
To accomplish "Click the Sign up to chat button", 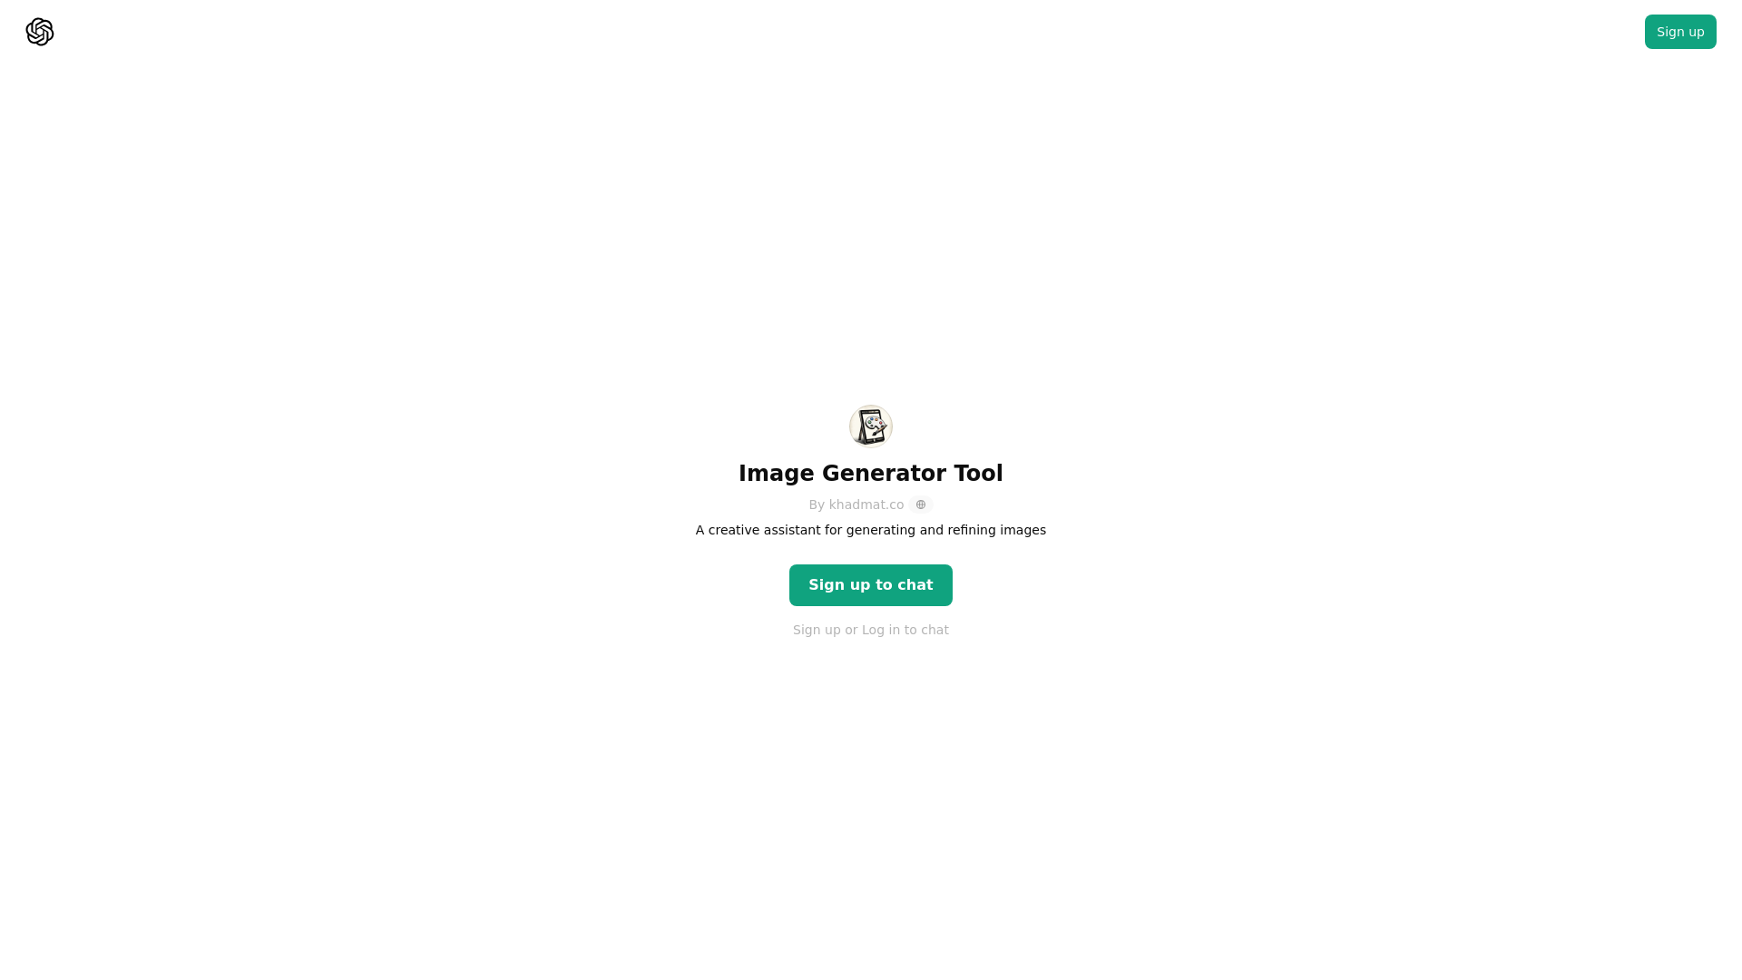I will click(871, 585).
